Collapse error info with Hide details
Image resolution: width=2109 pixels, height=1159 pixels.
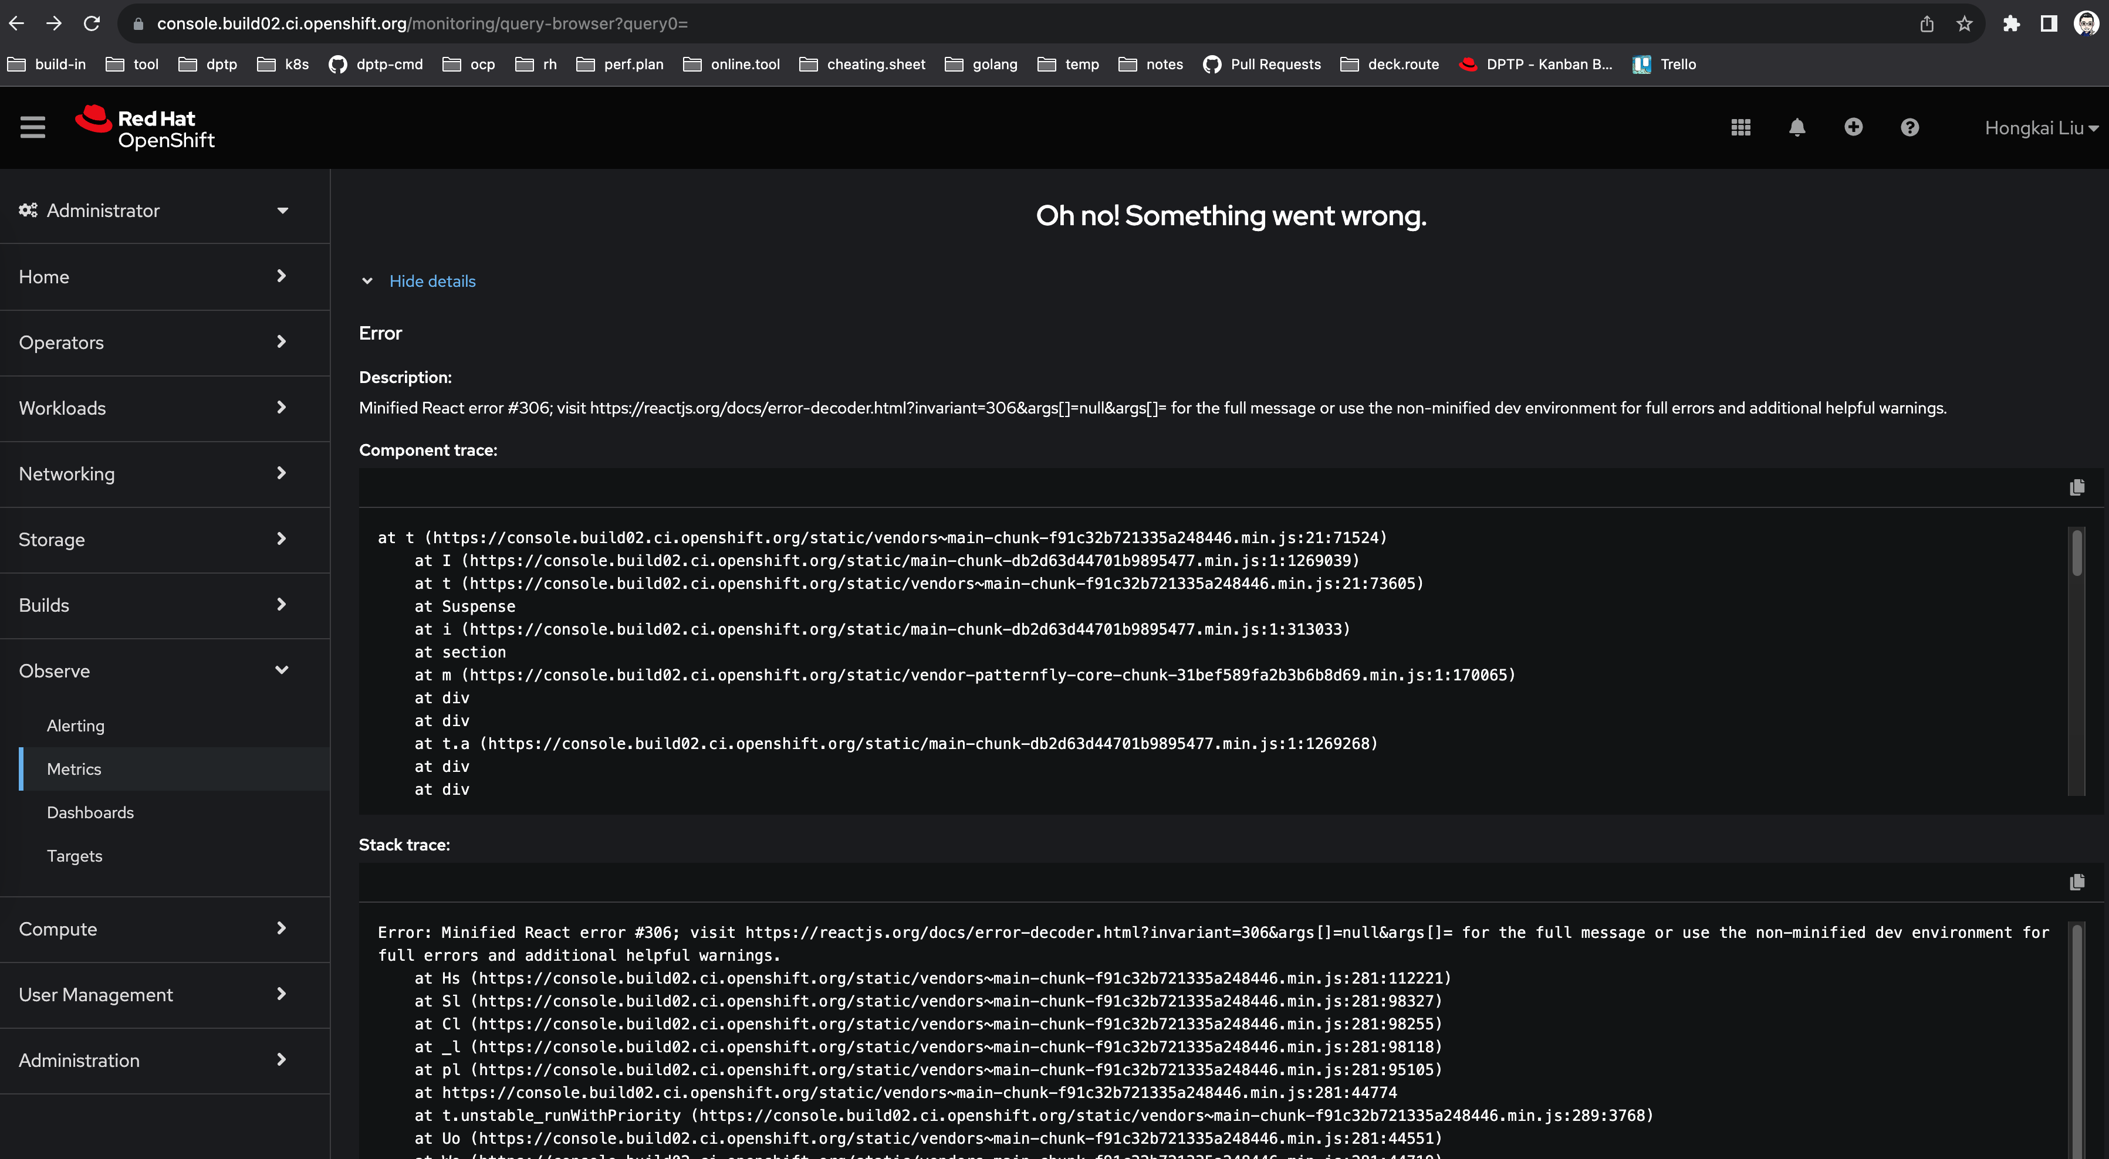431,281
